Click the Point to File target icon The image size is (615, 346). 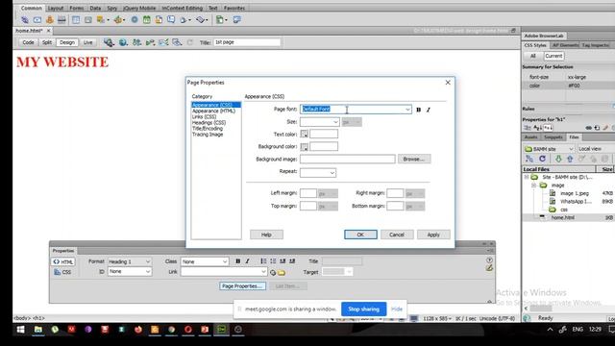point(273,272)
